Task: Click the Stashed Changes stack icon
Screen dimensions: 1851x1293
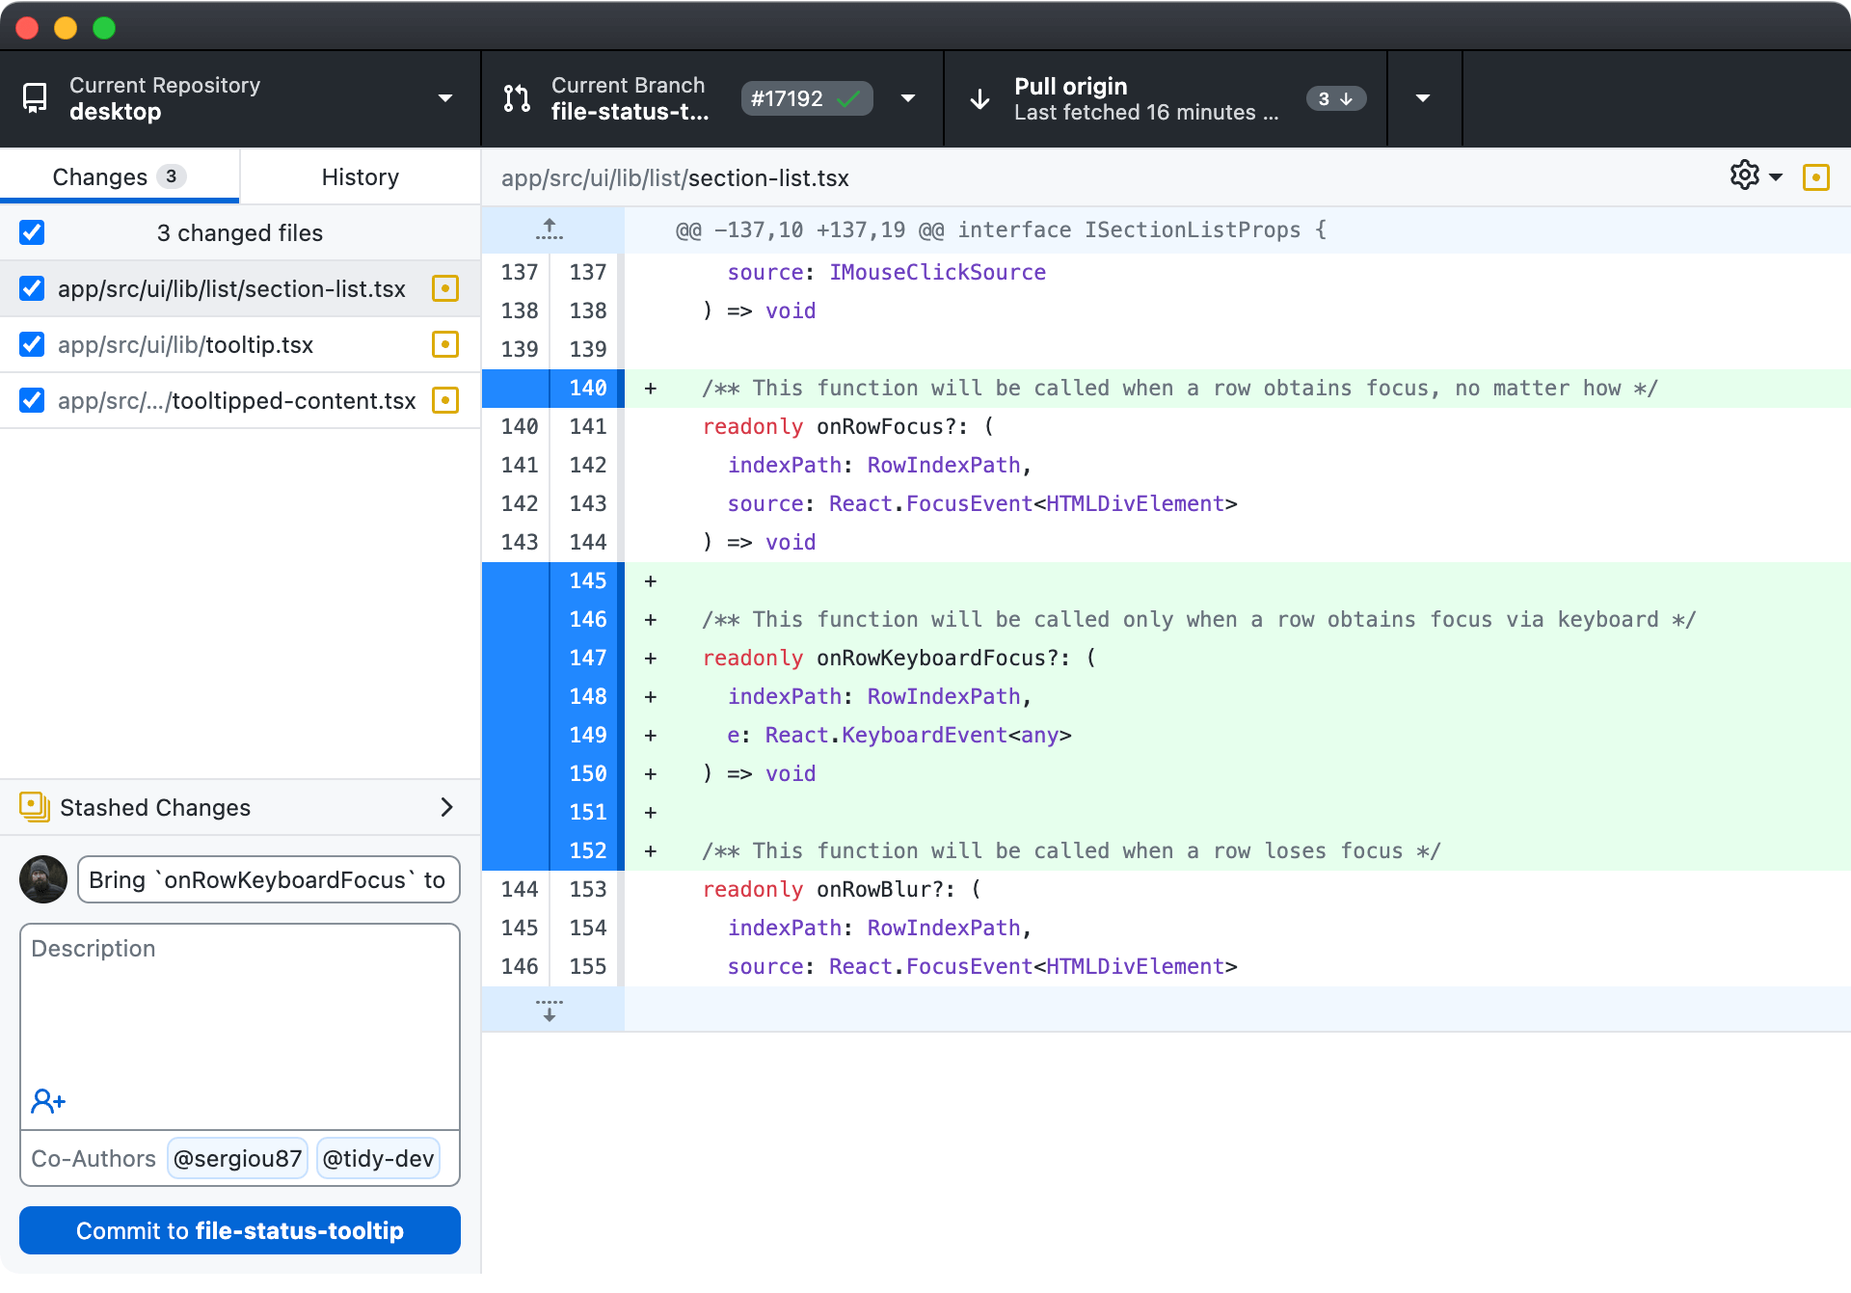Action: 35,807
